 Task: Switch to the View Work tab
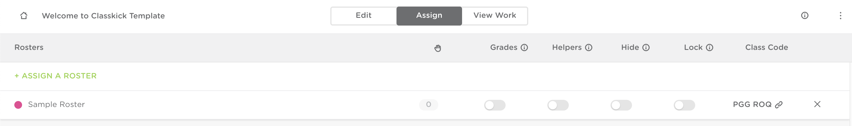click(x=495, y=15)
